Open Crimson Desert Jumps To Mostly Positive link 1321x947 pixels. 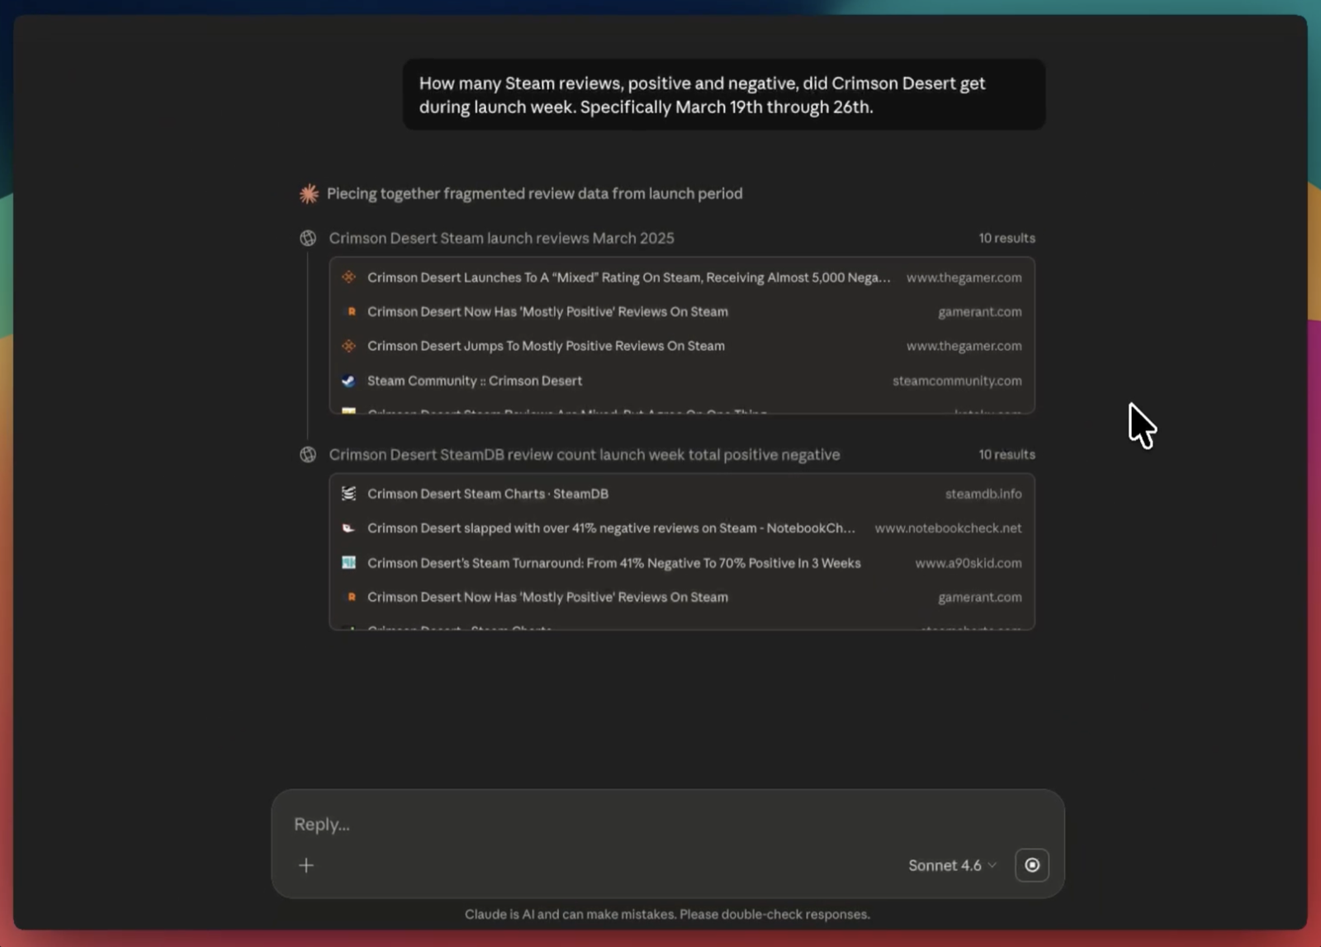pyautogui.click(x=682, y=346)
